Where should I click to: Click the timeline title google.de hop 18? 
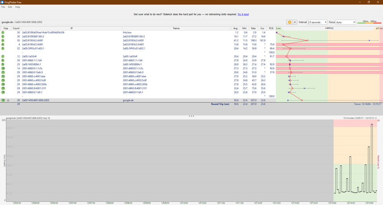pyautogui.click(x=28, y=118)
